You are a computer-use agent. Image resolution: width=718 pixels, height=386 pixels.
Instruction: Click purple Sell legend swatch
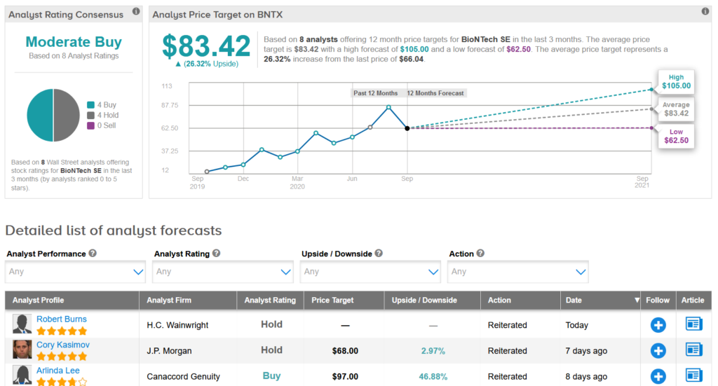click(90, 125)
